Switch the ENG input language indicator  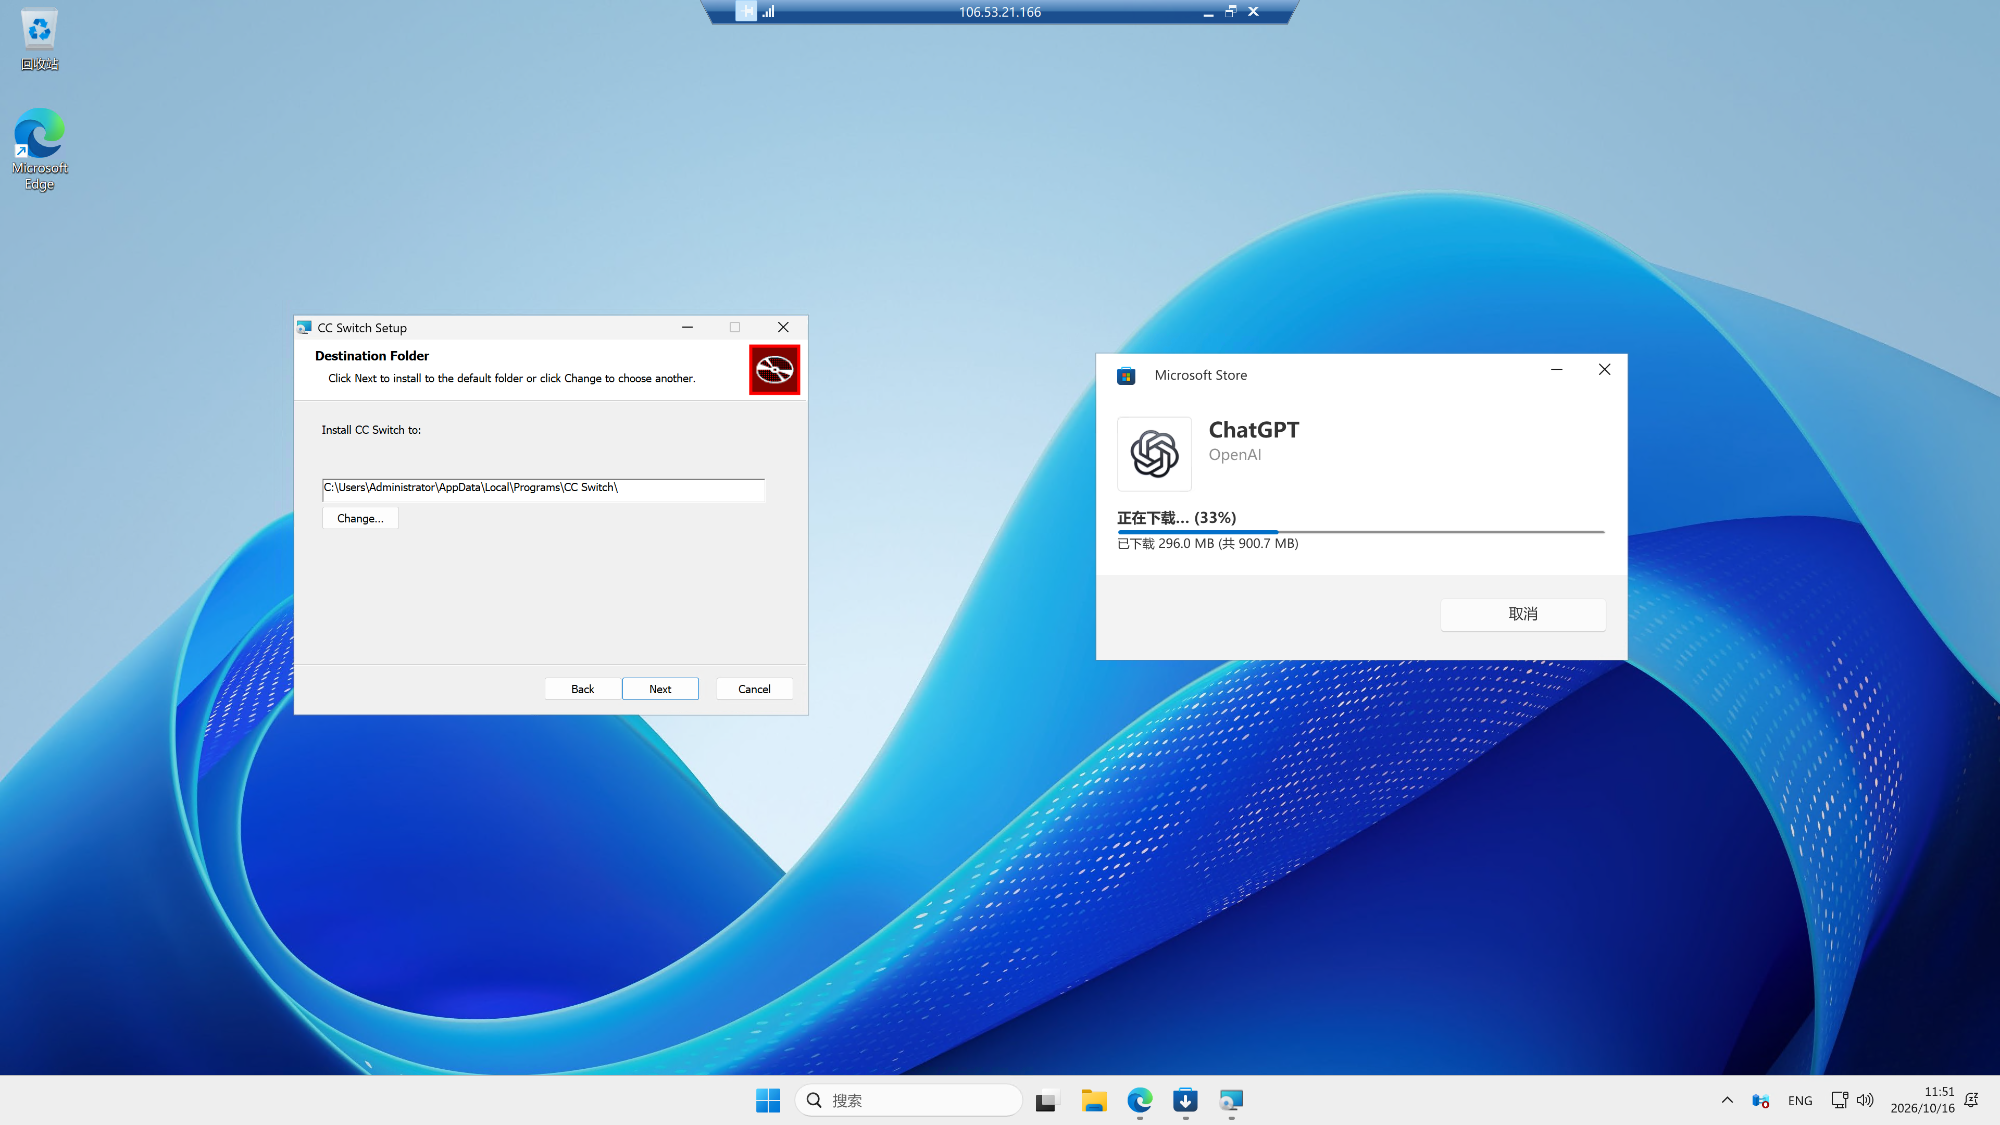pyautogui.click(x=1799, y=1101)
